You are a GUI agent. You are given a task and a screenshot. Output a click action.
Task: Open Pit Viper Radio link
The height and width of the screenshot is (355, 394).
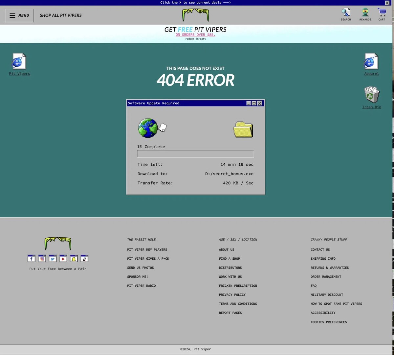click(x=142, y=286)
